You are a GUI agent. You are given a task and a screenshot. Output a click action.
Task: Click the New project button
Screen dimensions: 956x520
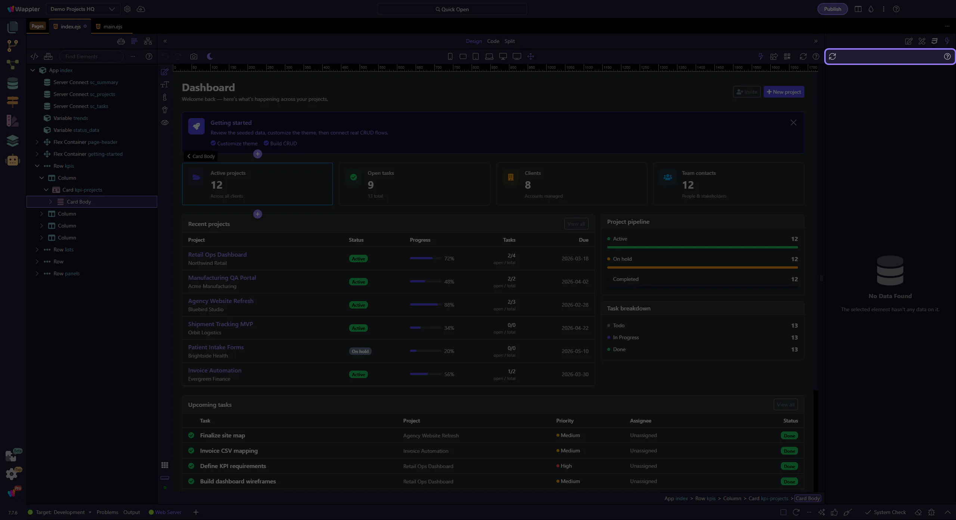[783, 92]
